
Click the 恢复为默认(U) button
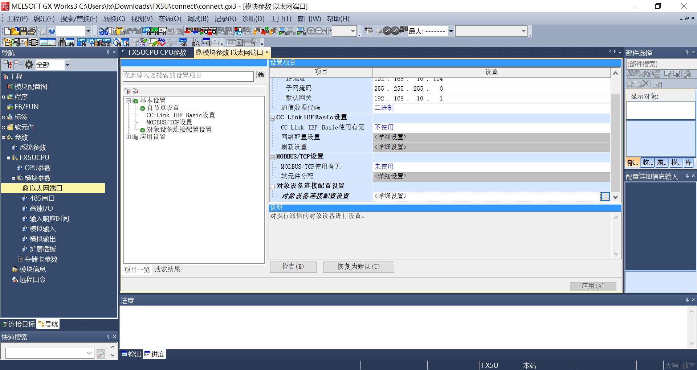pos(358,267)
